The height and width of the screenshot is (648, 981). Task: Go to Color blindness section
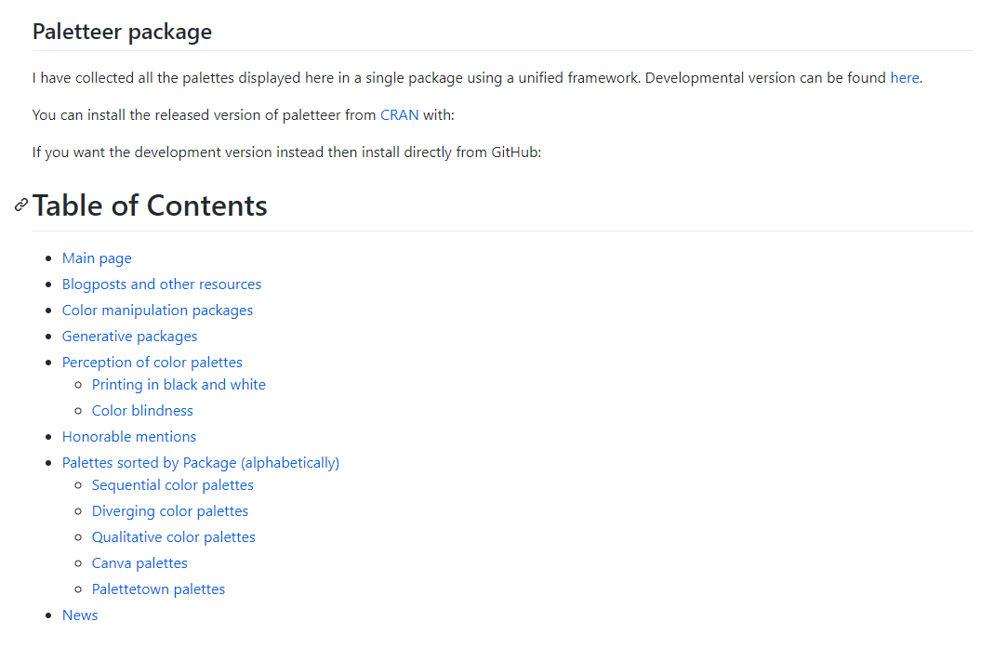142,411
